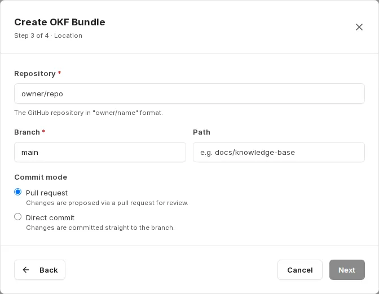Choose the "Pull request" option label text
Image resolution: width=379 pixels, height=294 pixels.
pyautogui.click(x=47, y=193)
